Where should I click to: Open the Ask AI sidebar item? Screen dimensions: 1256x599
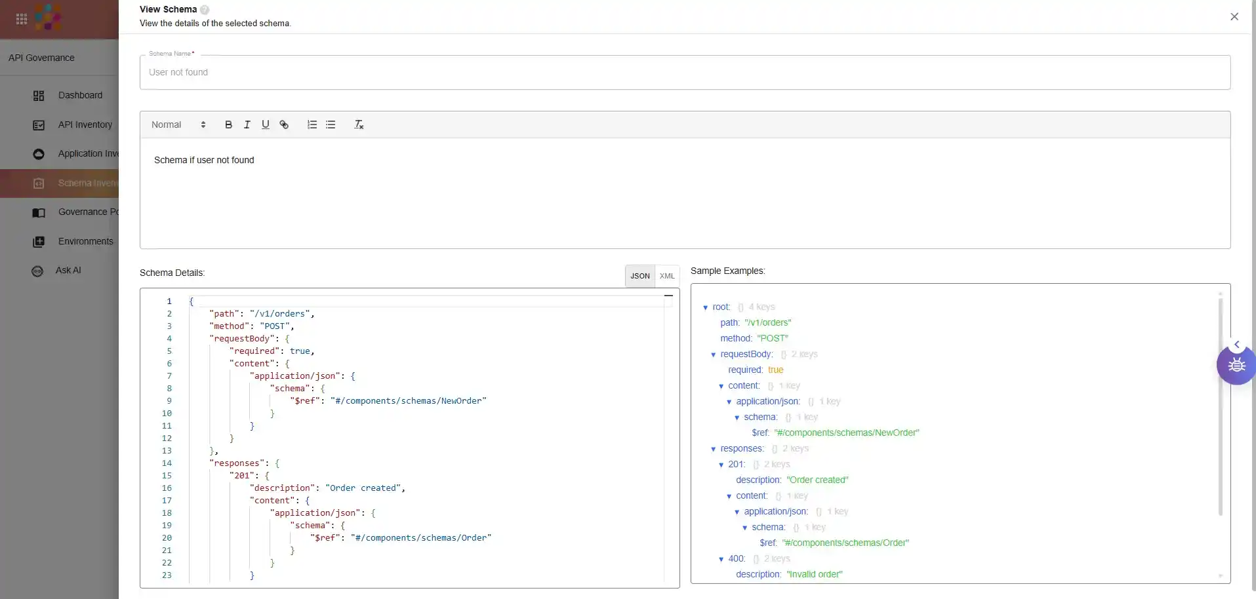point(68,270)
